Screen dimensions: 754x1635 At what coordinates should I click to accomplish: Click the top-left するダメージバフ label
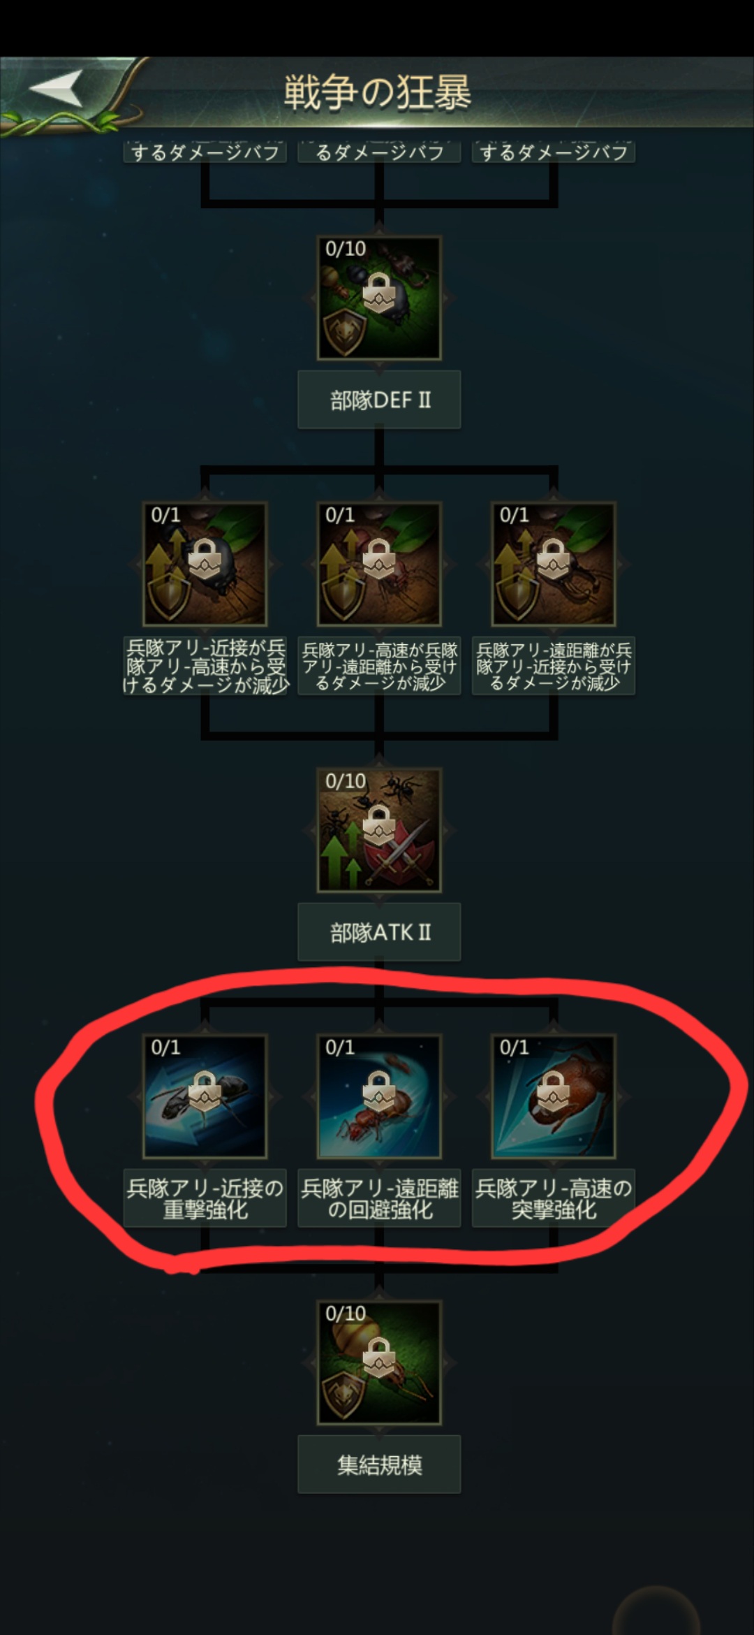(x=205, y=152)
